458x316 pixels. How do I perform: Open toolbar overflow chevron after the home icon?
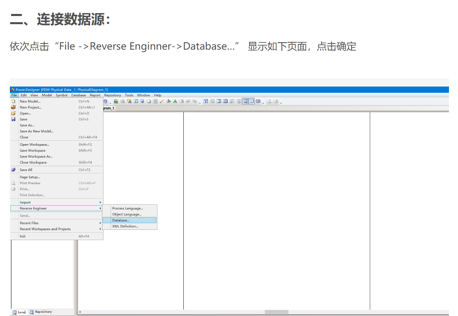click(111, 103)
